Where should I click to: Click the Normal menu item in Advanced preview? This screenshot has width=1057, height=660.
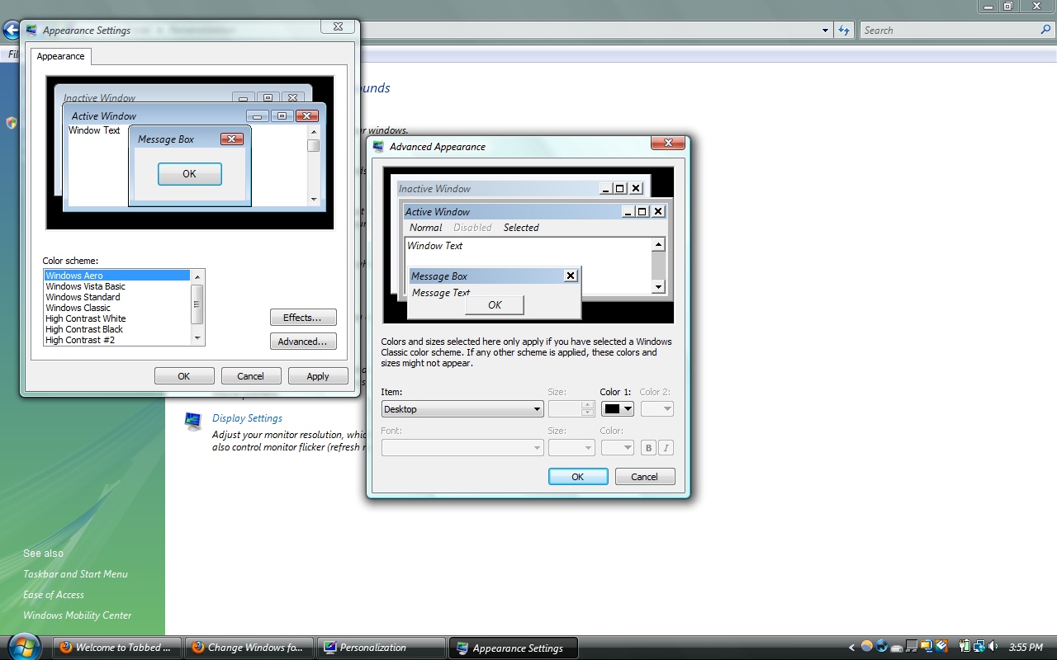(426, 228)
